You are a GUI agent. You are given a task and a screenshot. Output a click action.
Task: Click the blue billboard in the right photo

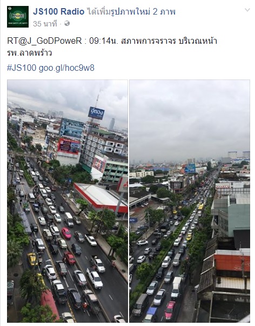[x=190, y=168]
